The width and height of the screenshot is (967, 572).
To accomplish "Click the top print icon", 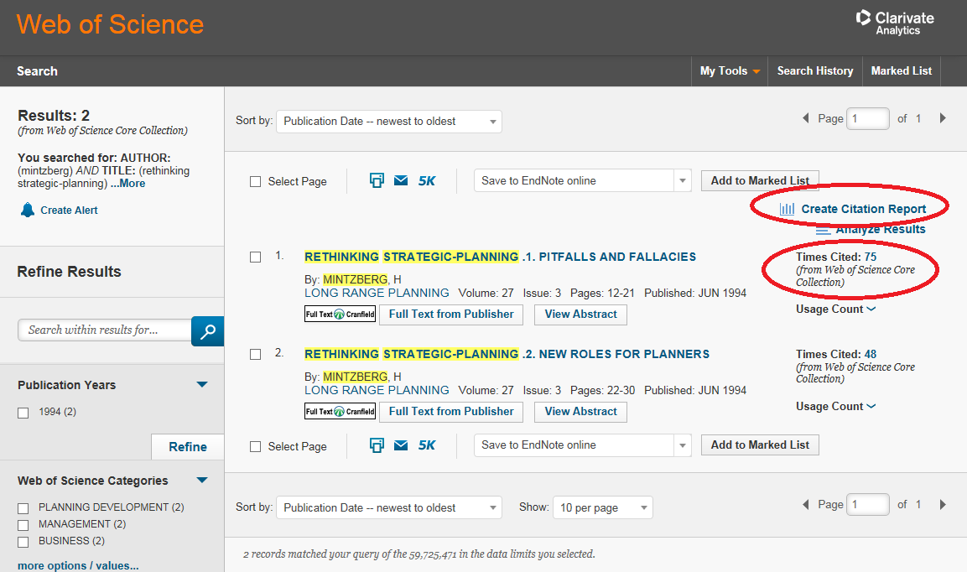I will coord(377,180).
